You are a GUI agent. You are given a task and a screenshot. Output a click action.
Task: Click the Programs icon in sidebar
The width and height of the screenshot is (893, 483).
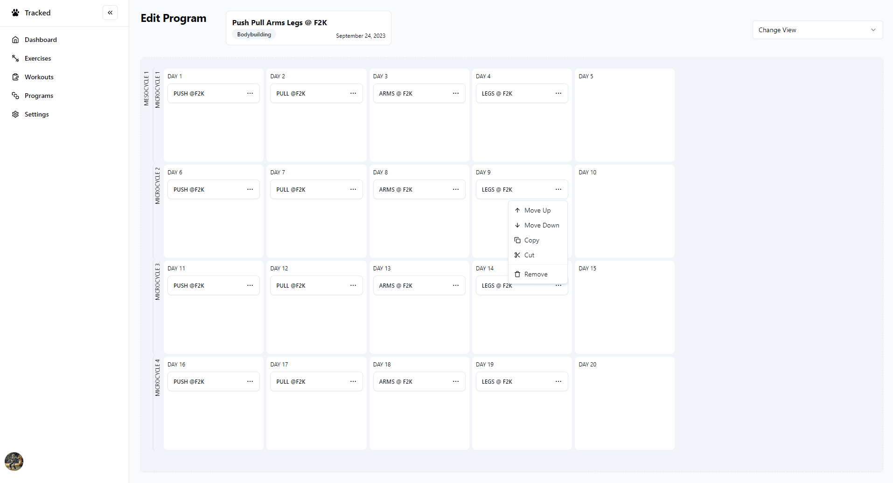[x=15, y=96]
